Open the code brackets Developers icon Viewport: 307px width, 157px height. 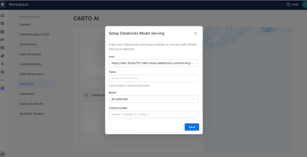click(x=3, y=80)
